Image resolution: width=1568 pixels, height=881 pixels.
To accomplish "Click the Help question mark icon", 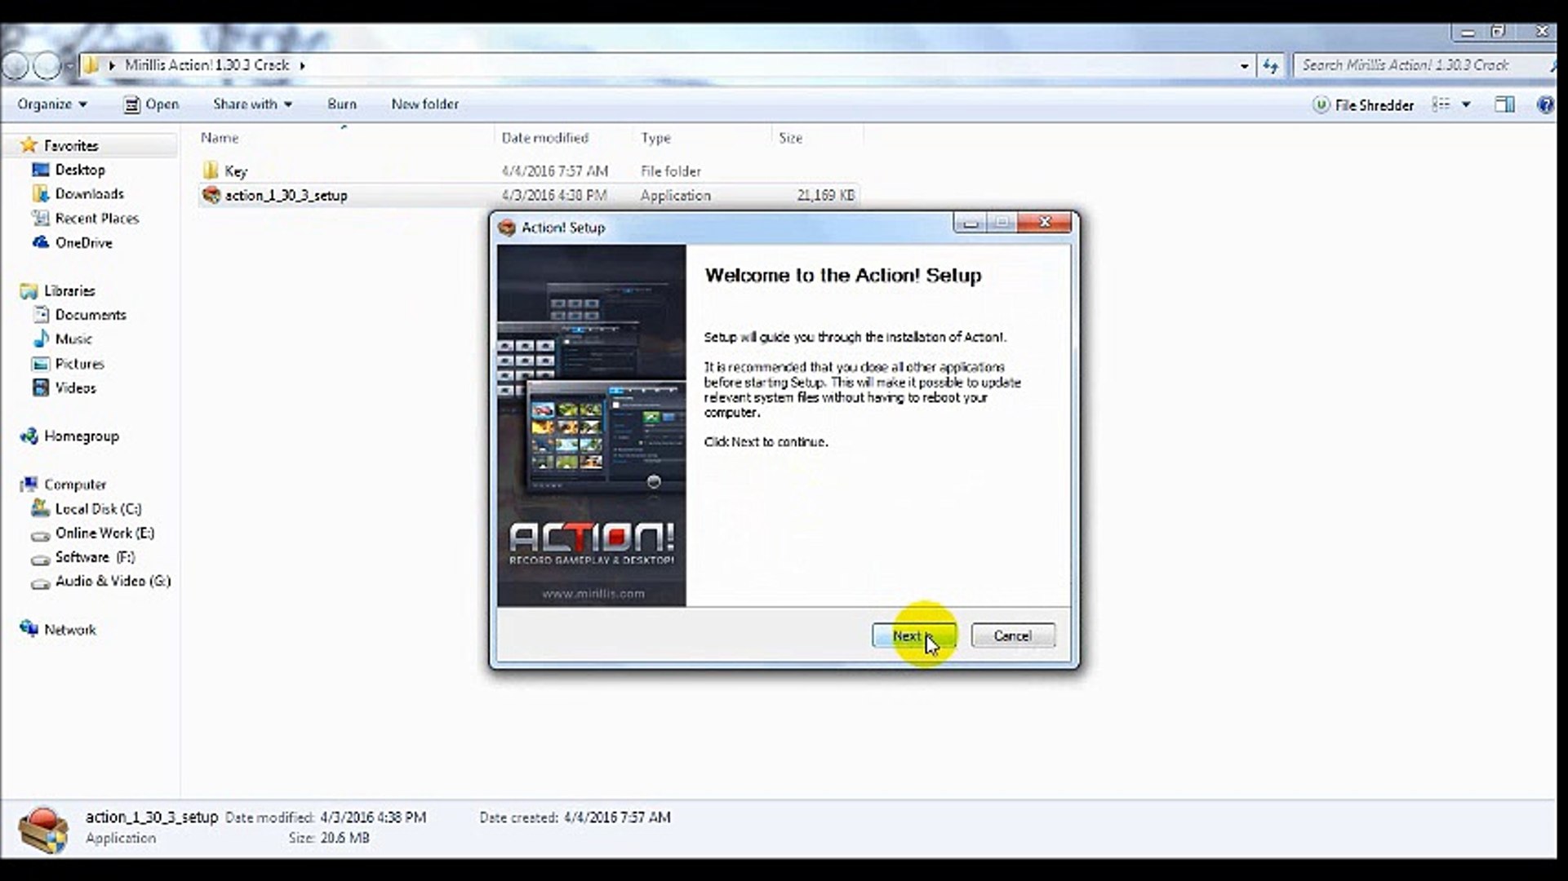I will (x=1544, y=104).
